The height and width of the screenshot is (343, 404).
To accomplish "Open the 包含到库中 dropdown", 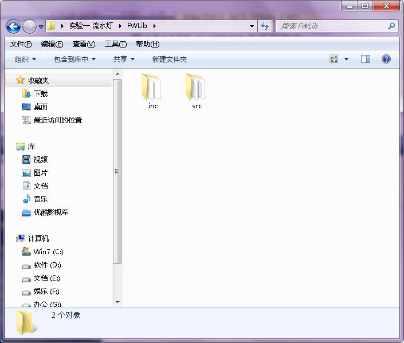I will (74, 60).
